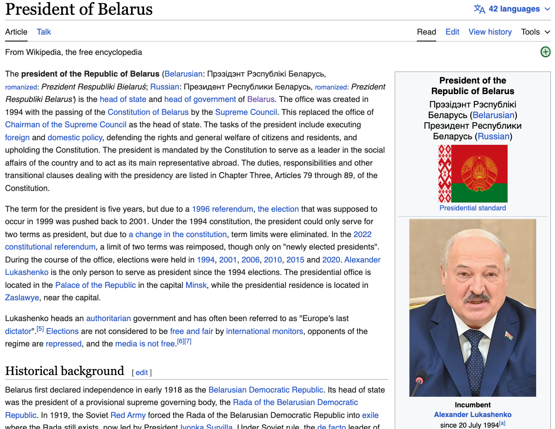555x429 pixels.
Task: Open the Edit tab
Action: click(452, 32)
